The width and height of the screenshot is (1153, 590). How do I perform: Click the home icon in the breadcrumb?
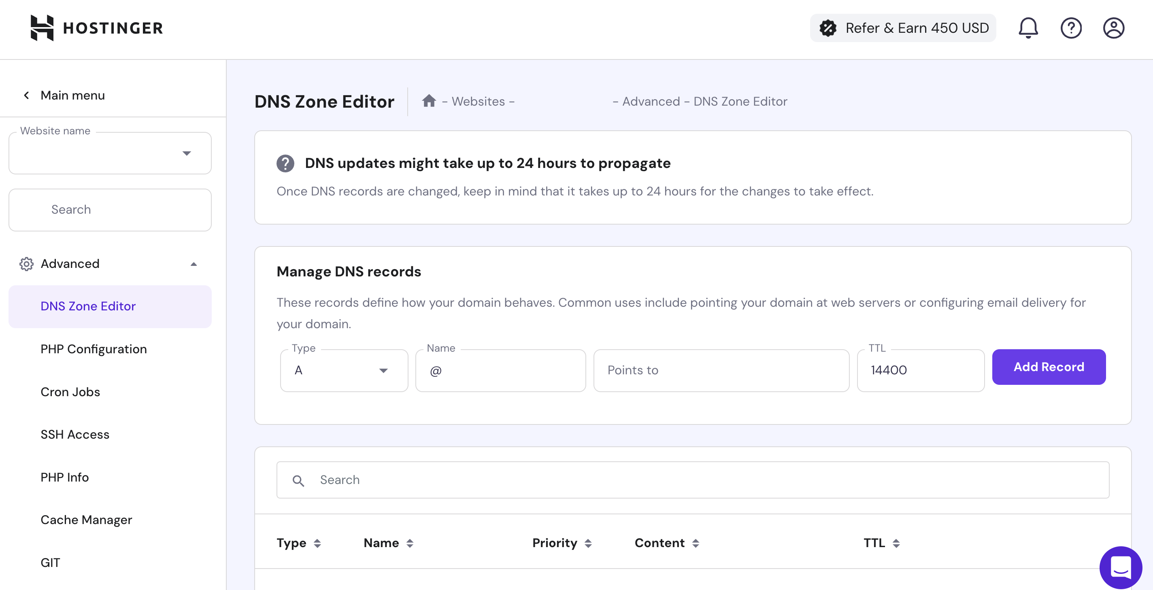[x=429, y=101]
